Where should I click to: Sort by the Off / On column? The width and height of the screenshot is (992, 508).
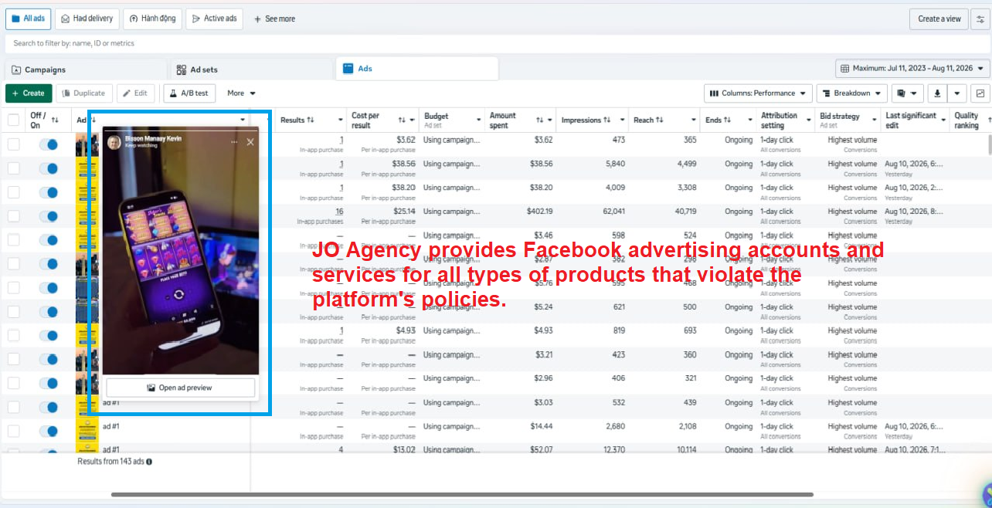pyautogui.click(x=55, y=120)
